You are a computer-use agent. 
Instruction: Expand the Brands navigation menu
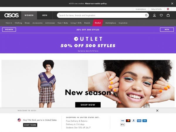[x=87, y=23]
